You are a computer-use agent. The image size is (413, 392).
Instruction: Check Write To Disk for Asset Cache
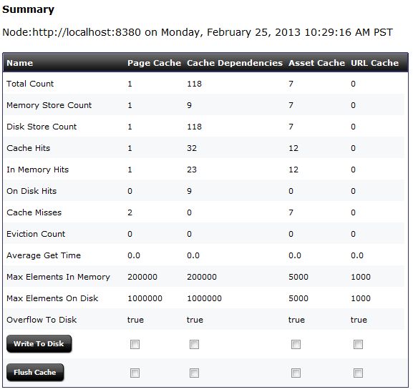[296, 344]
